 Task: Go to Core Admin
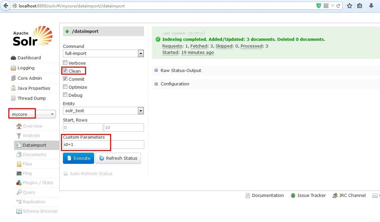click(x=29, y=78)
